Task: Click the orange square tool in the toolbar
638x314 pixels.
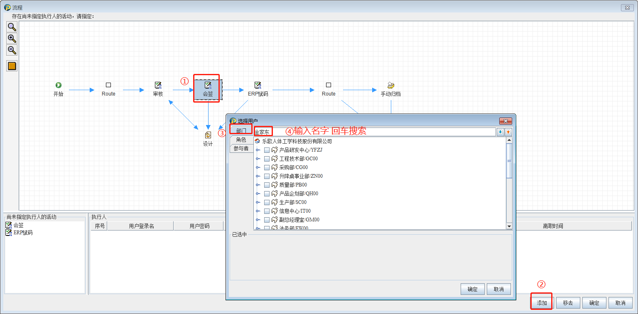Action: pos(12,66)
